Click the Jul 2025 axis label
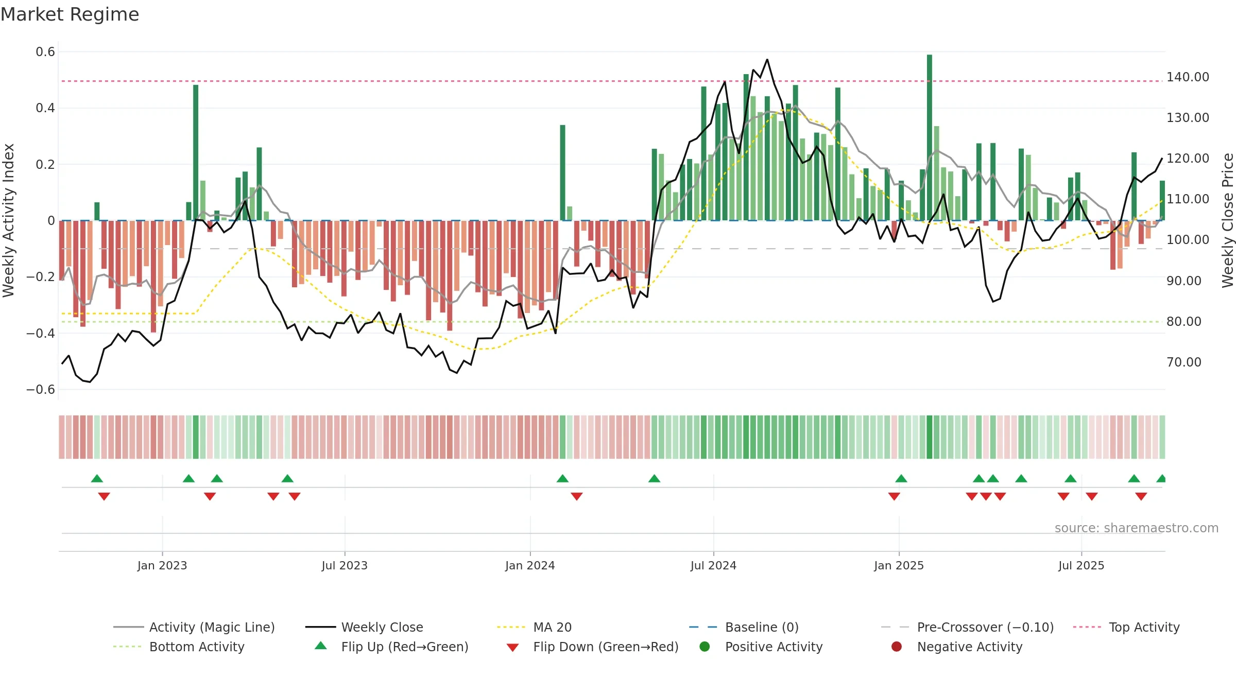Screen dimensions: 1236x695 [1081, 565]
